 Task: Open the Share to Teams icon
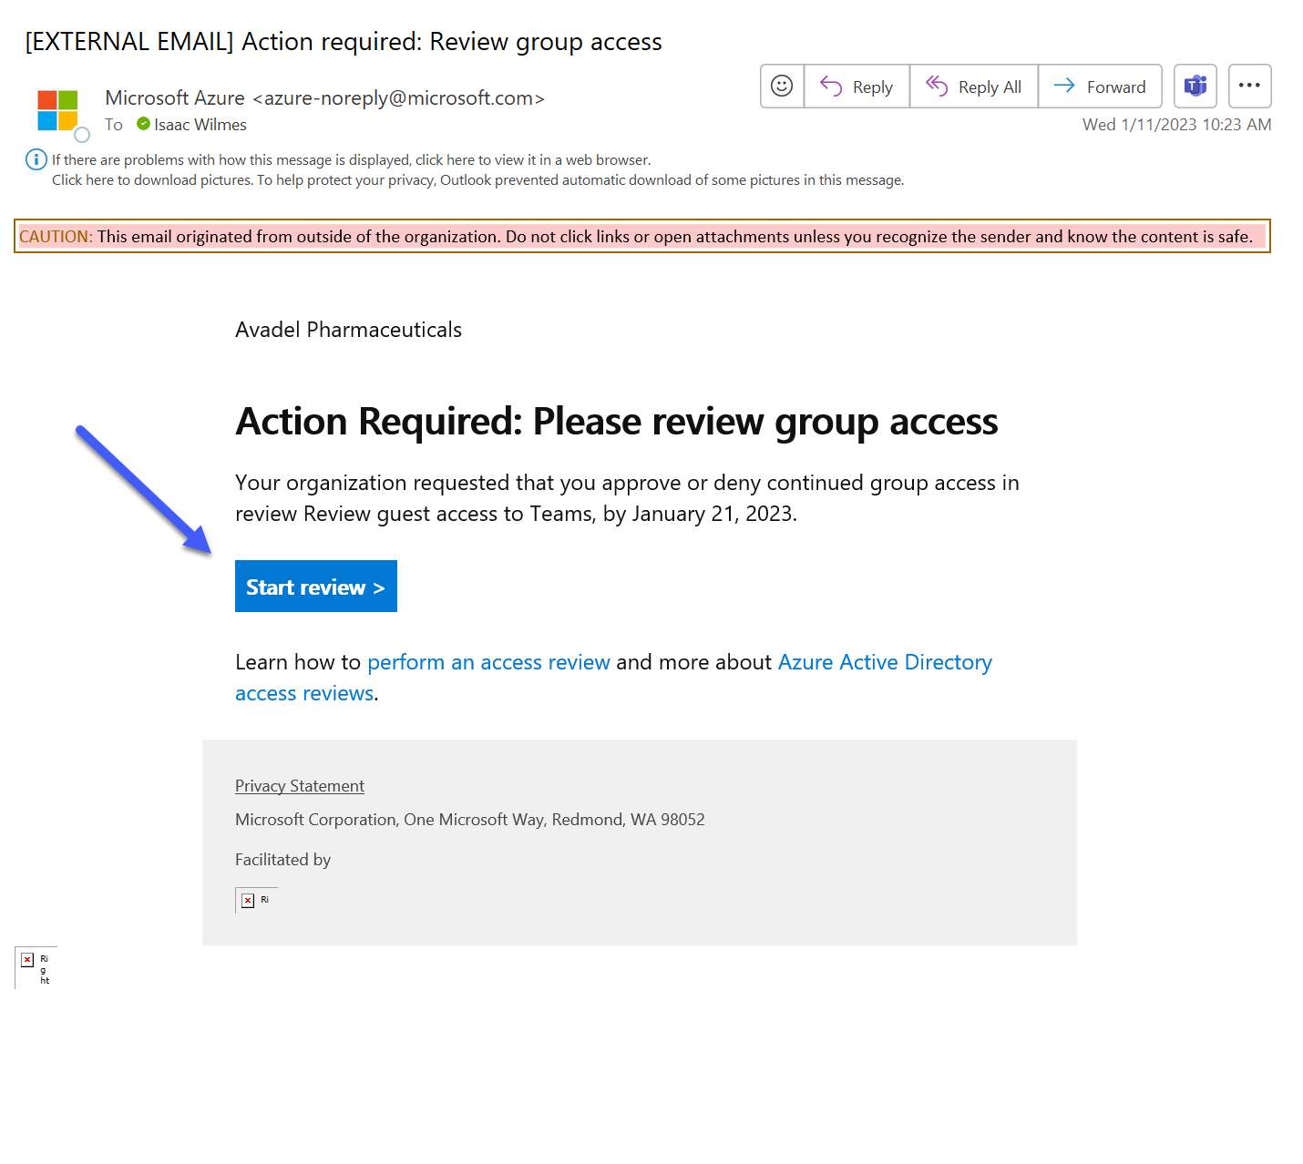point(1195,87)
